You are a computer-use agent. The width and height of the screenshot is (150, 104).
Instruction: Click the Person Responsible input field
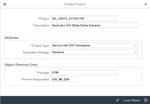pyautogui.click(x=65, y=79)
